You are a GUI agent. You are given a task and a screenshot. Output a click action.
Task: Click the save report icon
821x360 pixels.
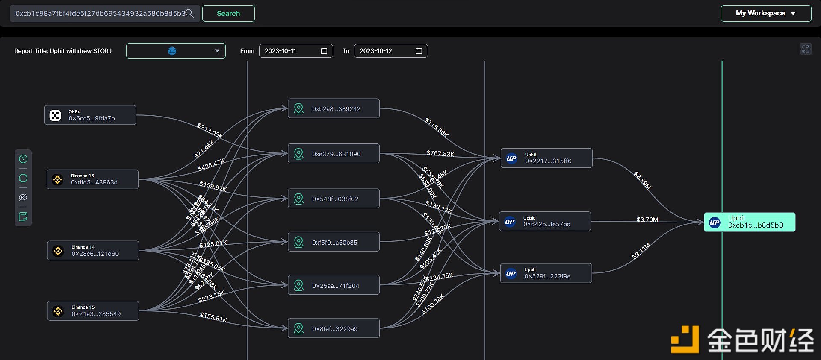pos(23,217)
